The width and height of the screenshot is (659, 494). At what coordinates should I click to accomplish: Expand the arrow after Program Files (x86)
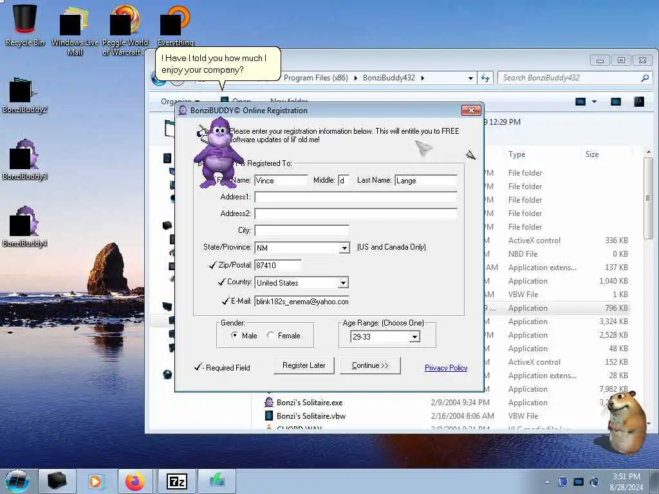tap(355, 78)
